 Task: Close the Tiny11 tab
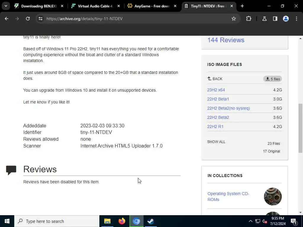coord(232,6)
